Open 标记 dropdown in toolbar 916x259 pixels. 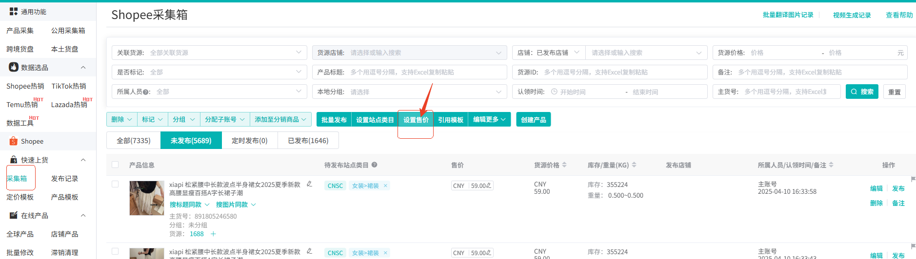(x=152, y=119)
